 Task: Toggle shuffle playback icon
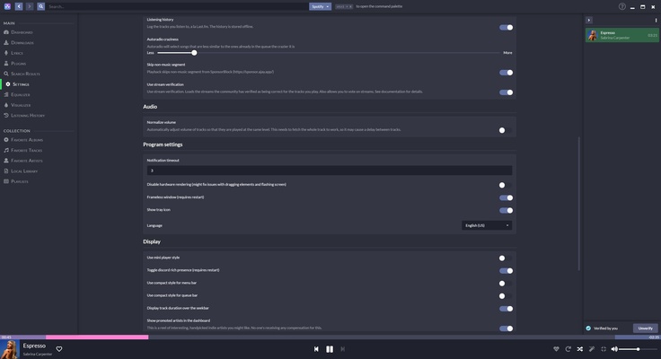(579, 349)
